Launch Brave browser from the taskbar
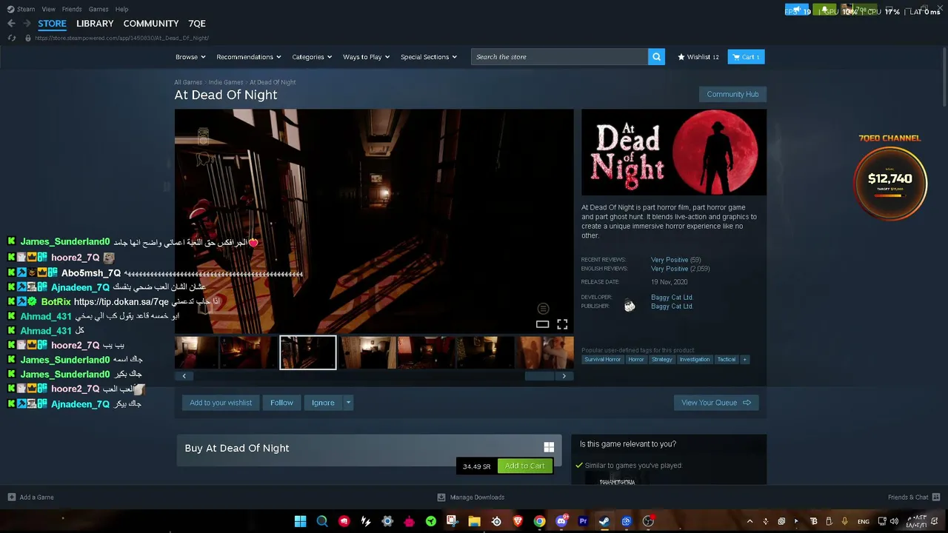 (x=518, y=521)
